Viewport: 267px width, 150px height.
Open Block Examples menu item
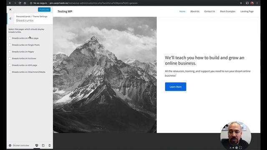(x=228, y=11)
